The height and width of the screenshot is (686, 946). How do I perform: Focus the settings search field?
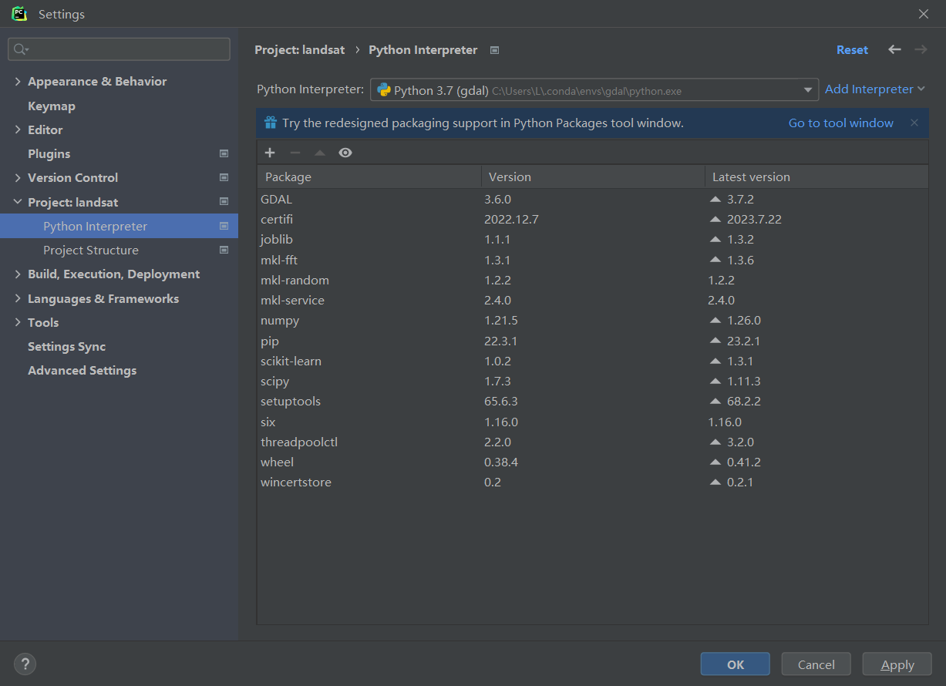pos(119,49)
